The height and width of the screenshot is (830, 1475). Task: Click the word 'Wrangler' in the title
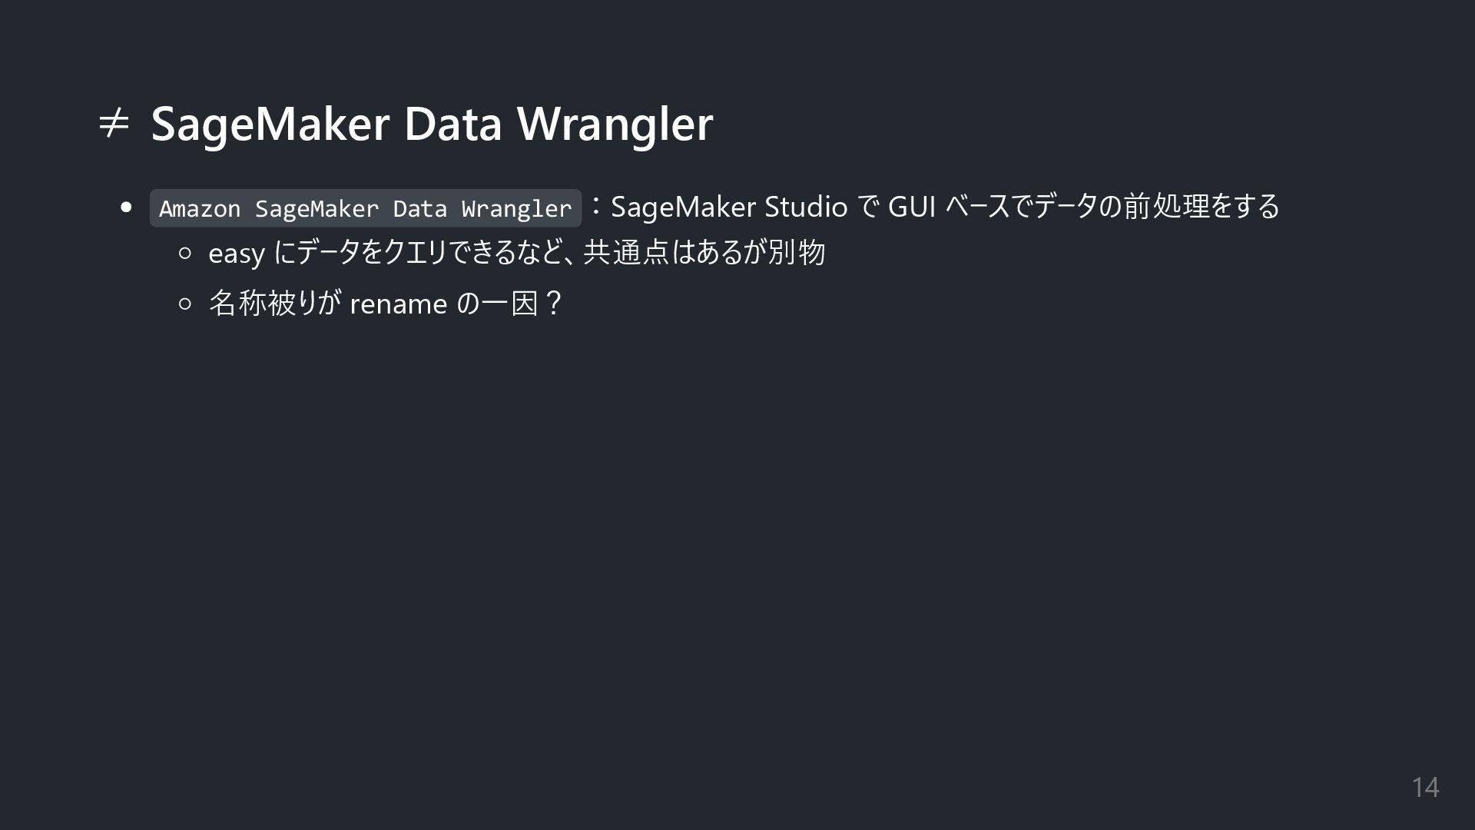[615, 123]
